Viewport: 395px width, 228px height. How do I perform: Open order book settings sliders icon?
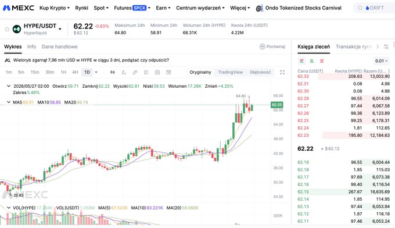(x=386, y=47)
